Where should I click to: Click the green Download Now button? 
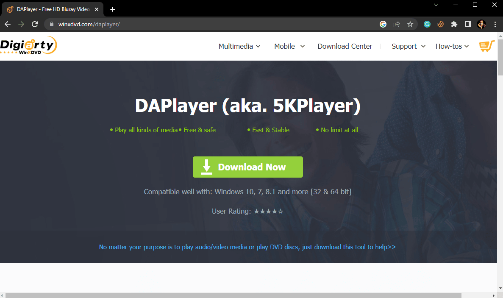coord(247,167)
